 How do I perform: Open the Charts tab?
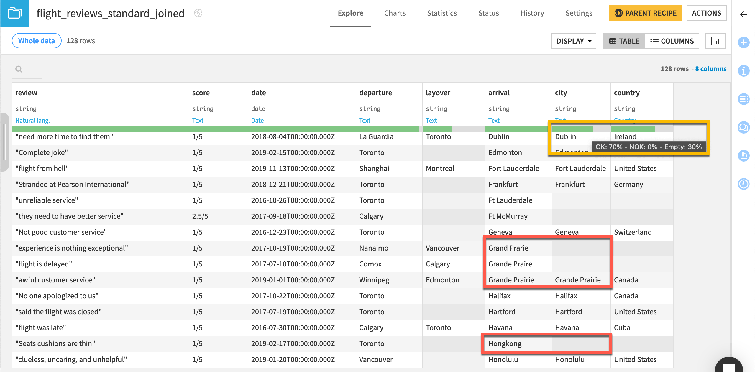pyautogui.click(x=395, y=13)
